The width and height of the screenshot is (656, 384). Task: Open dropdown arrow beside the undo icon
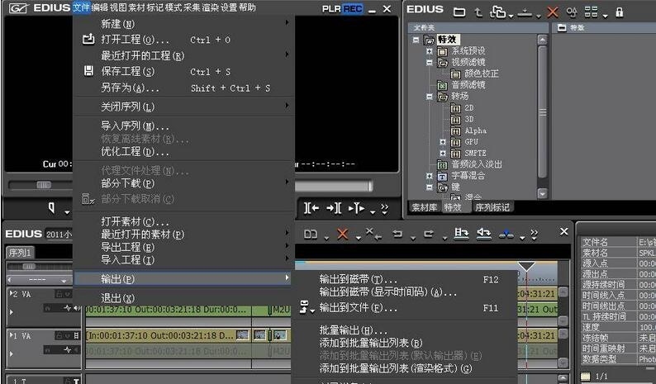tap(413, 239)
